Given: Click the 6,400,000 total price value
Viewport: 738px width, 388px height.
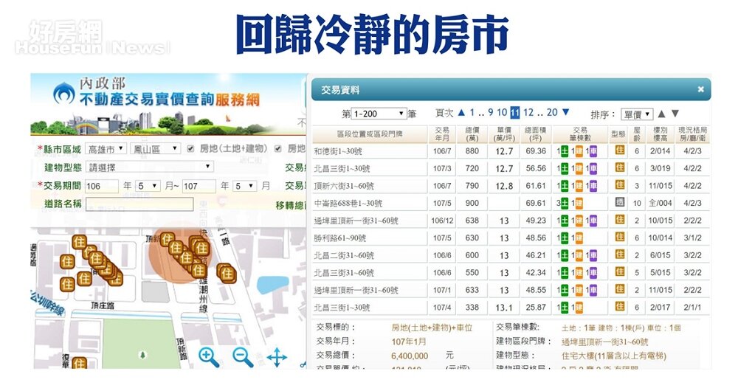Looking at the screenshot, I should click(x=410, y=356).
